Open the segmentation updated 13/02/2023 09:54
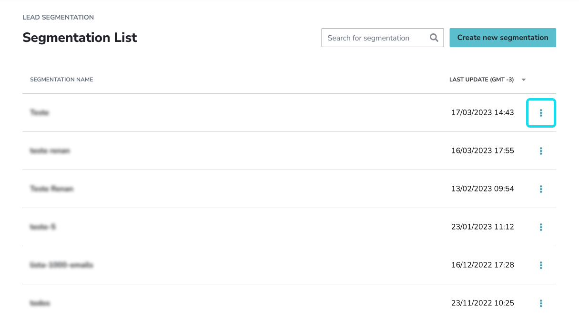The height and width of the screenshot is (321, 579). point(52,189)
